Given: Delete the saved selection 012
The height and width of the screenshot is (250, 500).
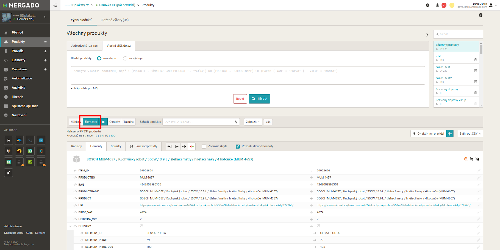Looking at the screenshot, I should tap(476, 59).
